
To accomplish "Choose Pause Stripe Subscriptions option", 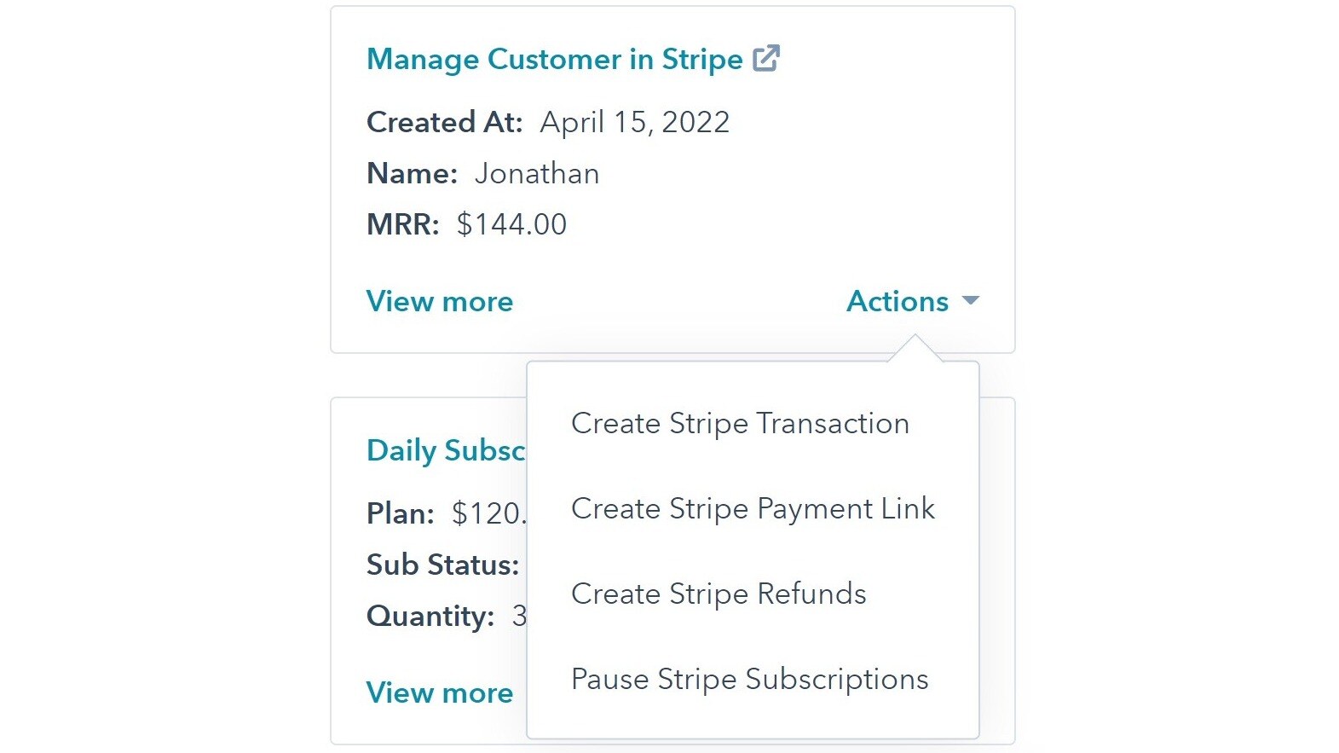I will point(749,679).
